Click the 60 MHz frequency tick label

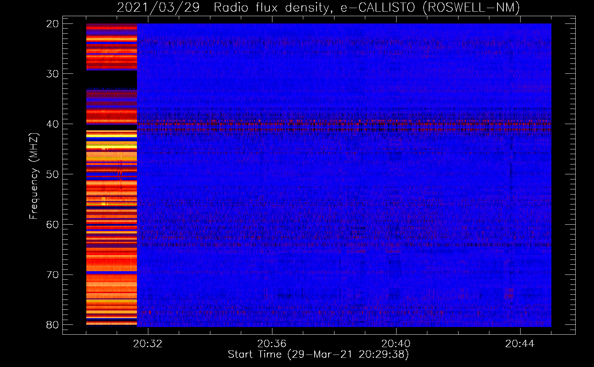tap(52, 225)
